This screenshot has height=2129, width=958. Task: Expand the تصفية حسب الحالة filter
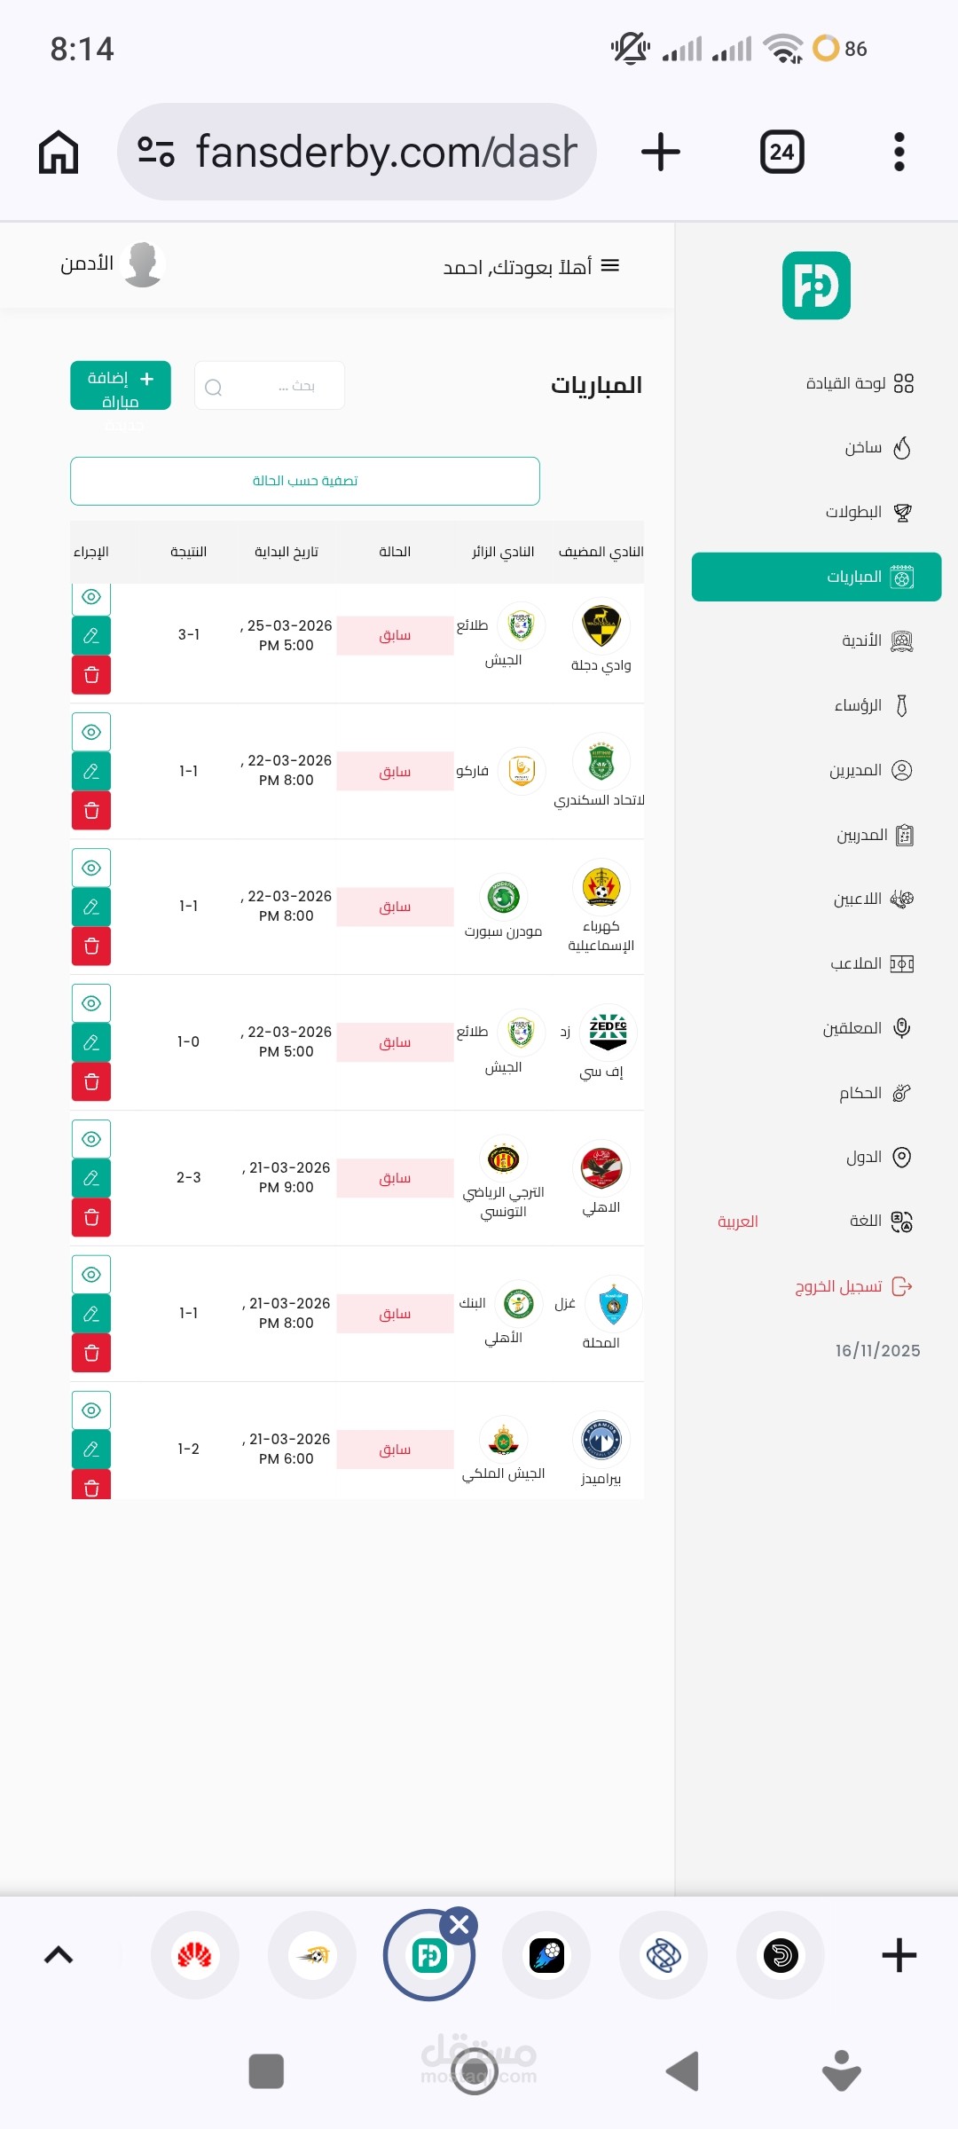tap(305, 481)
